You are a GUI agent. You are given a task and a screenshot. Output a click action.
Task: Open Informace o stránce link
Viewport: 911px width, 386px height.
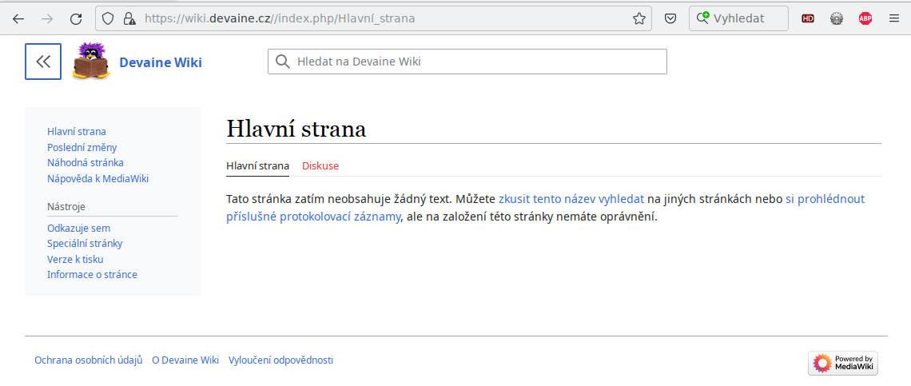pyautogui.click(x=93, y=274)
